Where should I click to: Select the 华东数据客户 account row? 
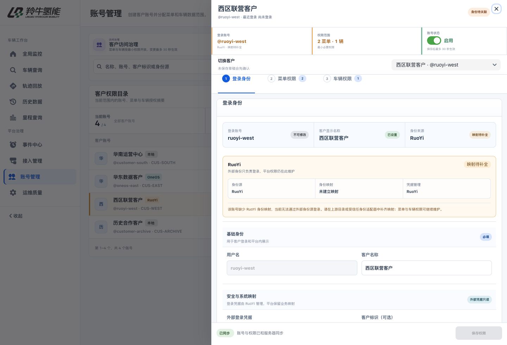[150, 181]
